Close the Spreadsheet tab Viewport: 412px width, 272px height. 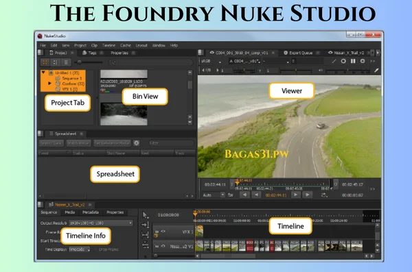(82, 134)
